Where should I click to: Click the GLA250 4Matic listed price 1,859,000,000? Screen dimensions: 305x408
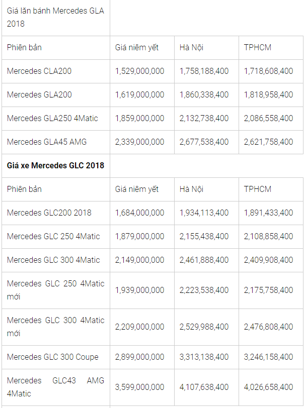(139, 119)
